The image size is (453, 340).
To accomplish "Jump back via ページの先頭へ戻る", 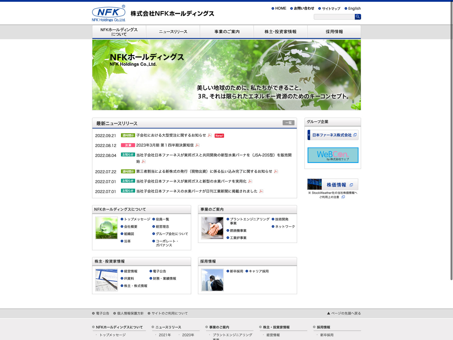I will pyautogui.click(x=344, y=313).
